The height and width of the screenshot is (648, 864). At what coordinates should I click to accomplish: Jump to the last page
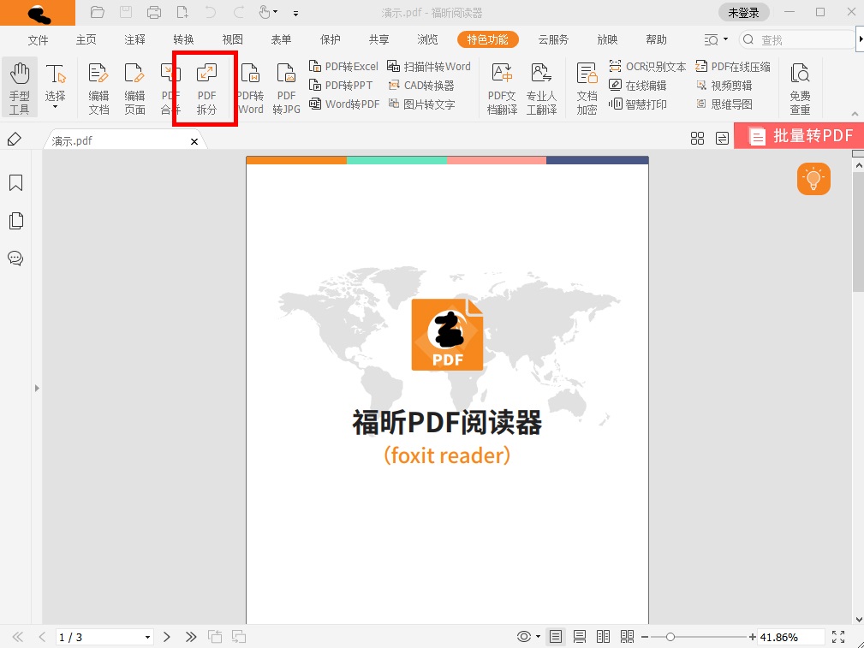click(191, 637)
